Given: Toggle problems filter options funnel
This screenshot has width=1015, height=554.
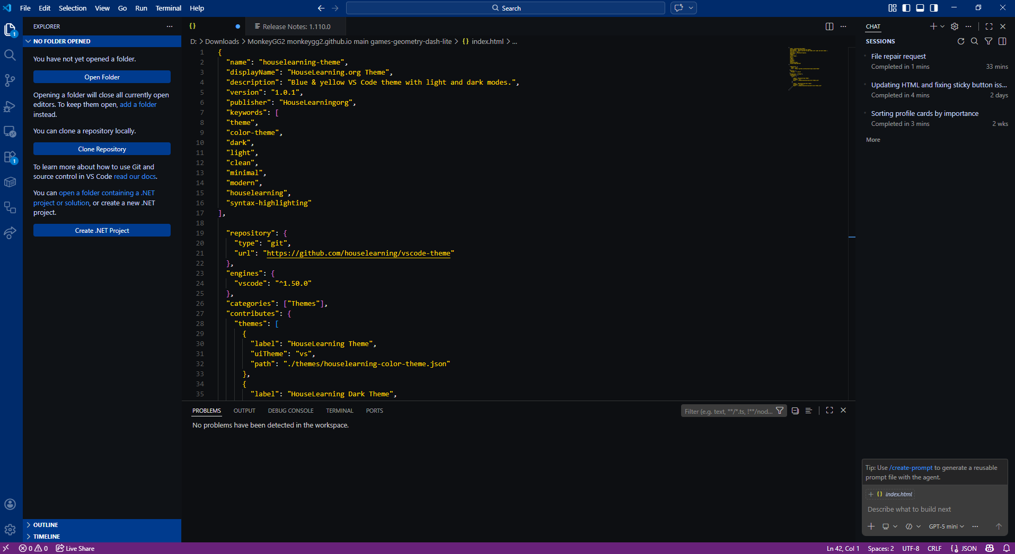Looking at the screenshot, I should click(x=780, y=411).
